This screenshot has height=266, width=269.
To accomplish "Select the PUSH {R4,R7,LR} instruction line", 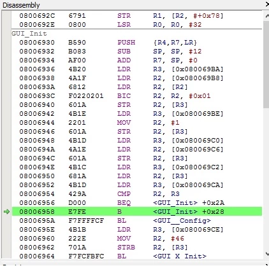I will coord(137,43).
